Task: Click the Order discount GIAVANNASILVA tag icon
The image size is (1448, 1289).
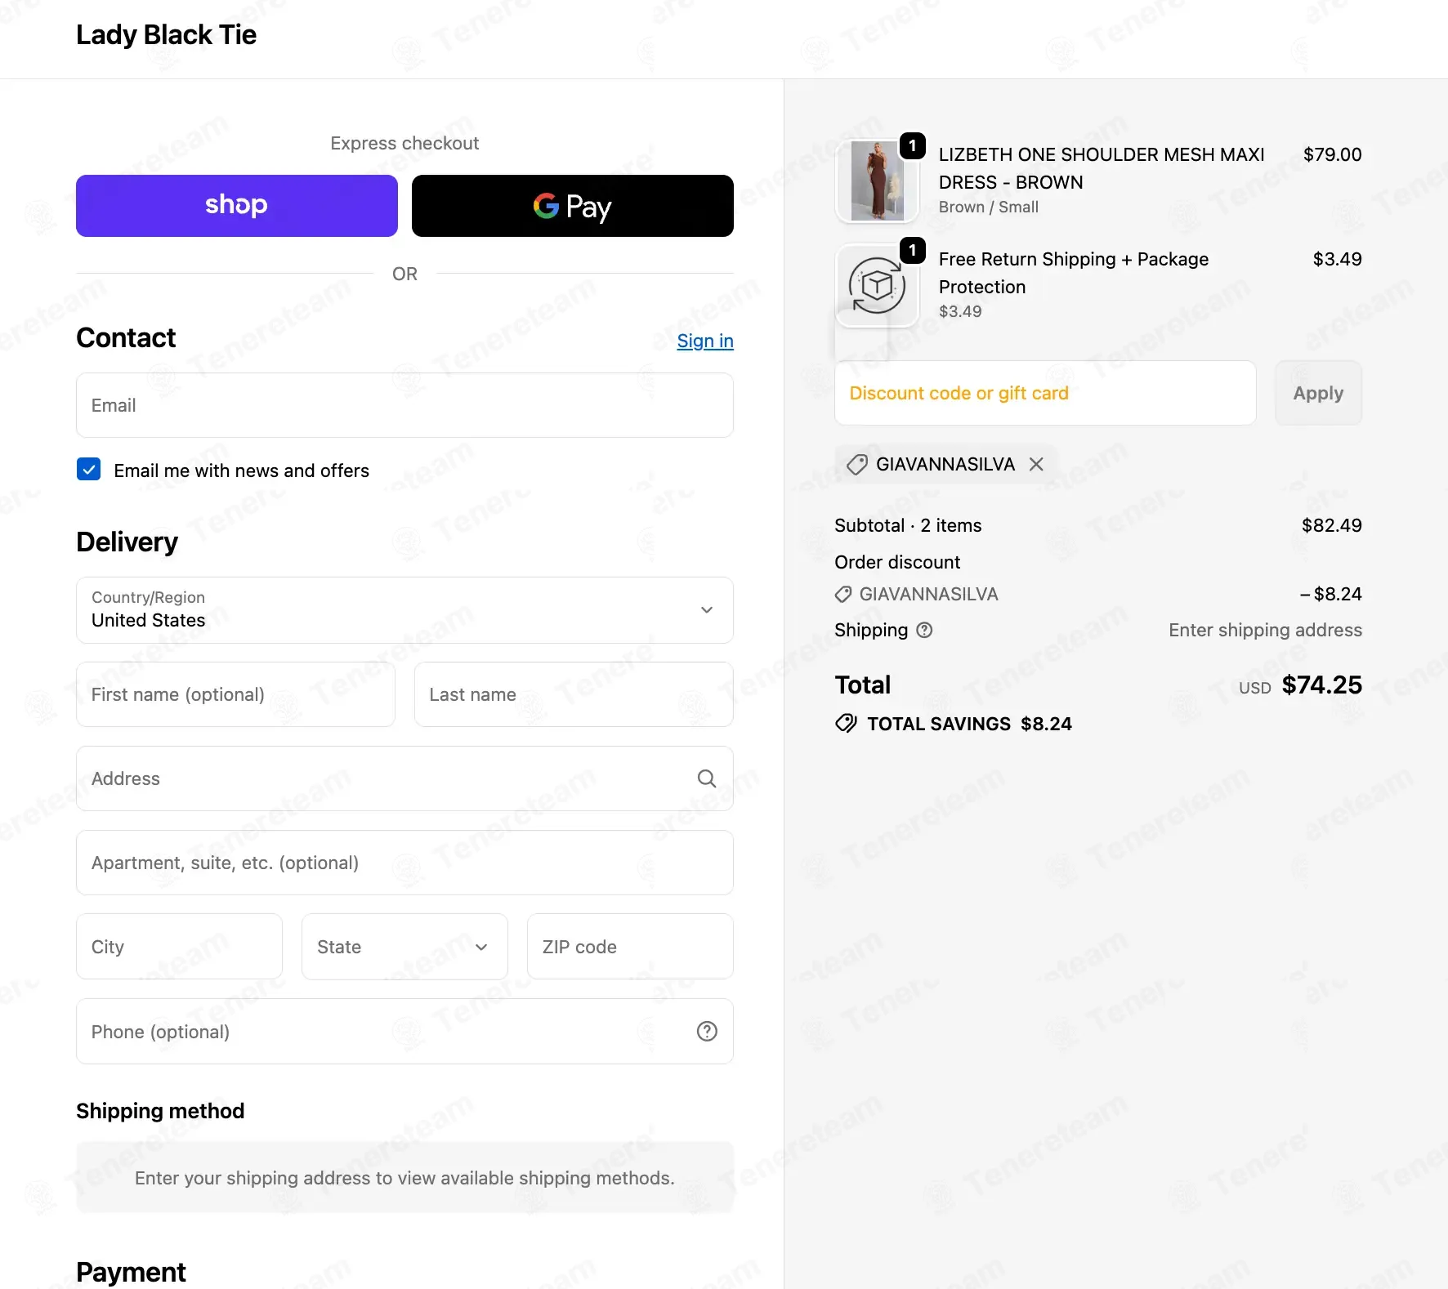Action: [x=843, y=595]
